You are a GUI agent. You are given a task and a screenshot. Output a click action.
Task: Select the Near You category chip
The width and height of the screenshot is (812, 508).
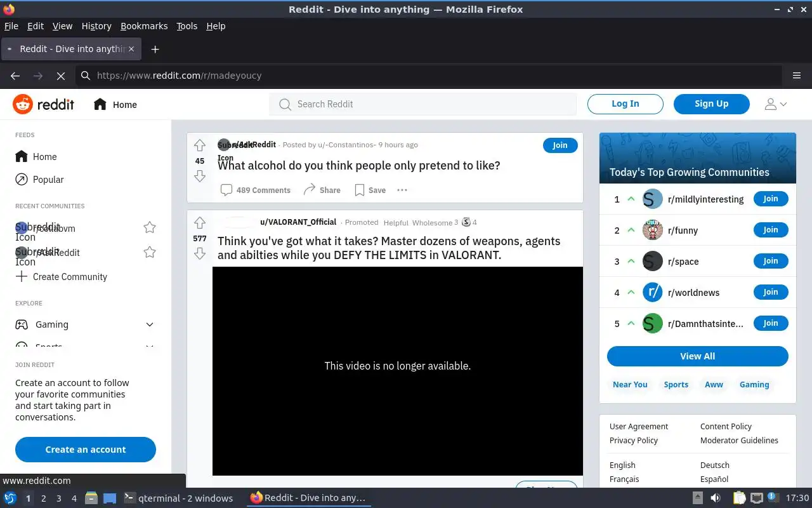(x=630, y=385)
